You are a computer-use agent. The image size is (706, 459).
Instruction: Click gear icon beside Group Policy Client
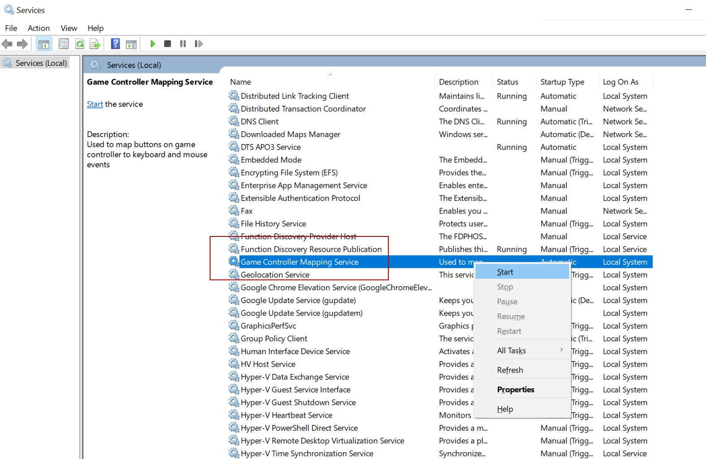pyautogui.click(x=234, y=338)
